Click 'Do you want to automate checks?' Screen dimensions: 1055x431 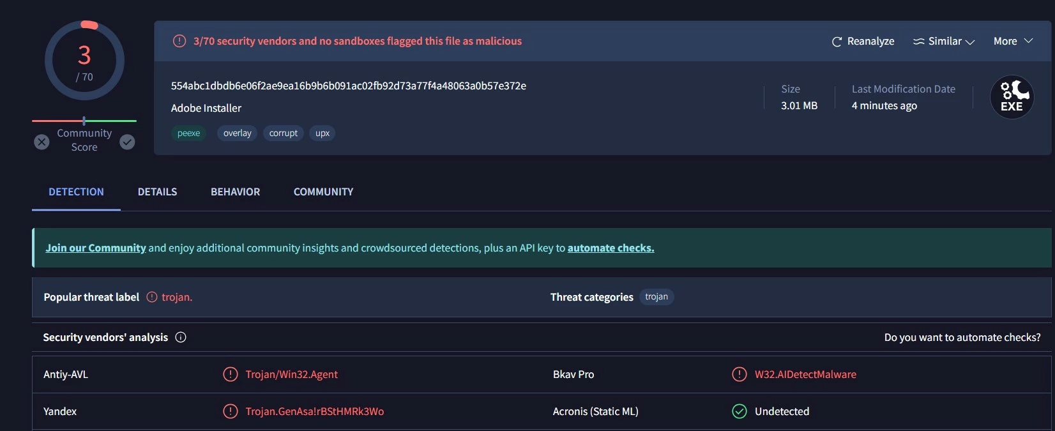pyautogui.click(x=962, y=337)
